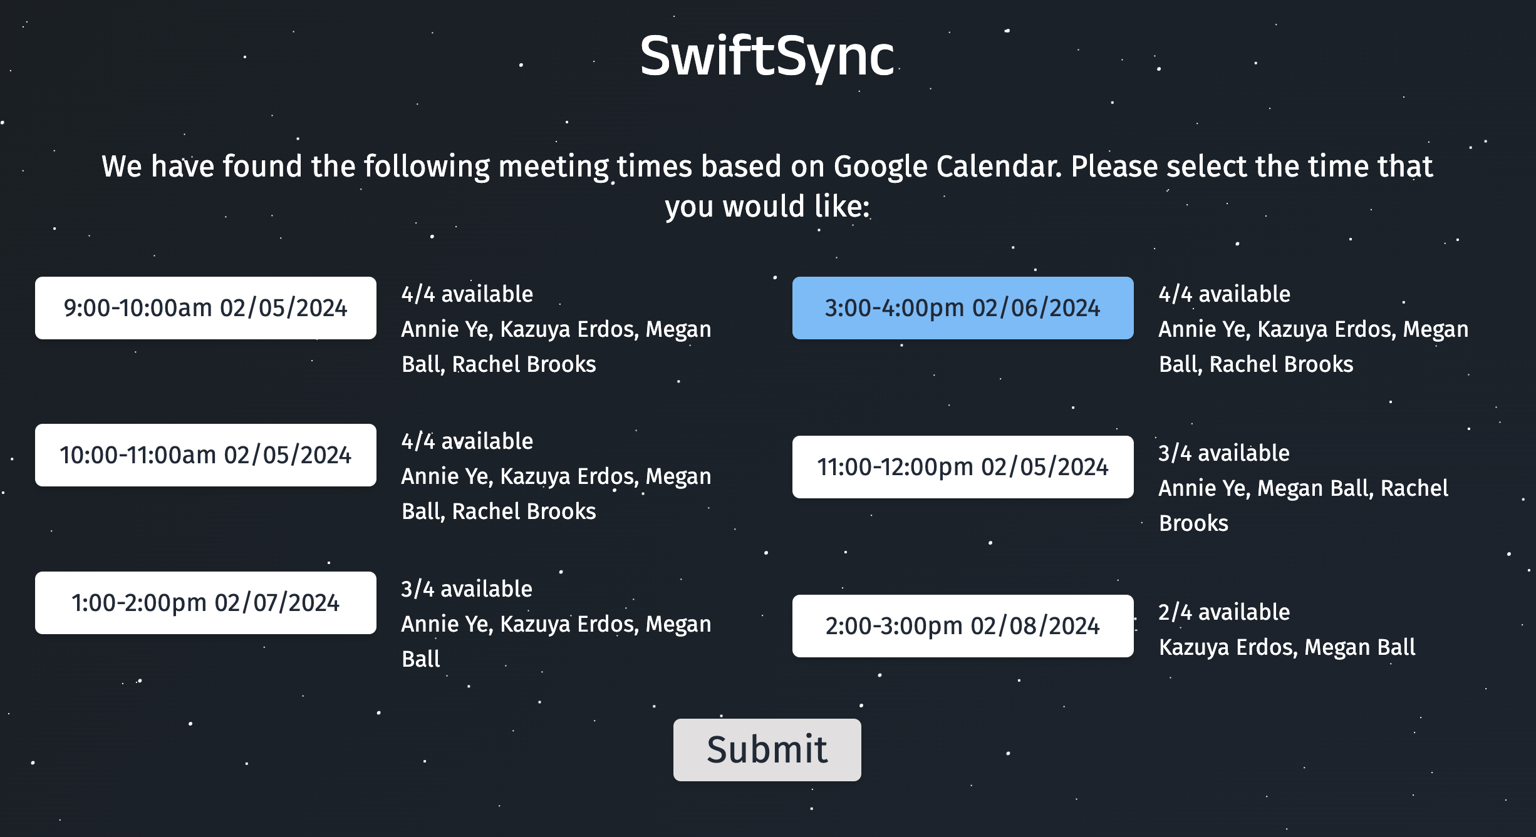The width and height of the screenshot is (1536, 837).
Task: Click '4/4 available' beside the 9:00-10:00am slot
Action: click(x=467, y=294)
